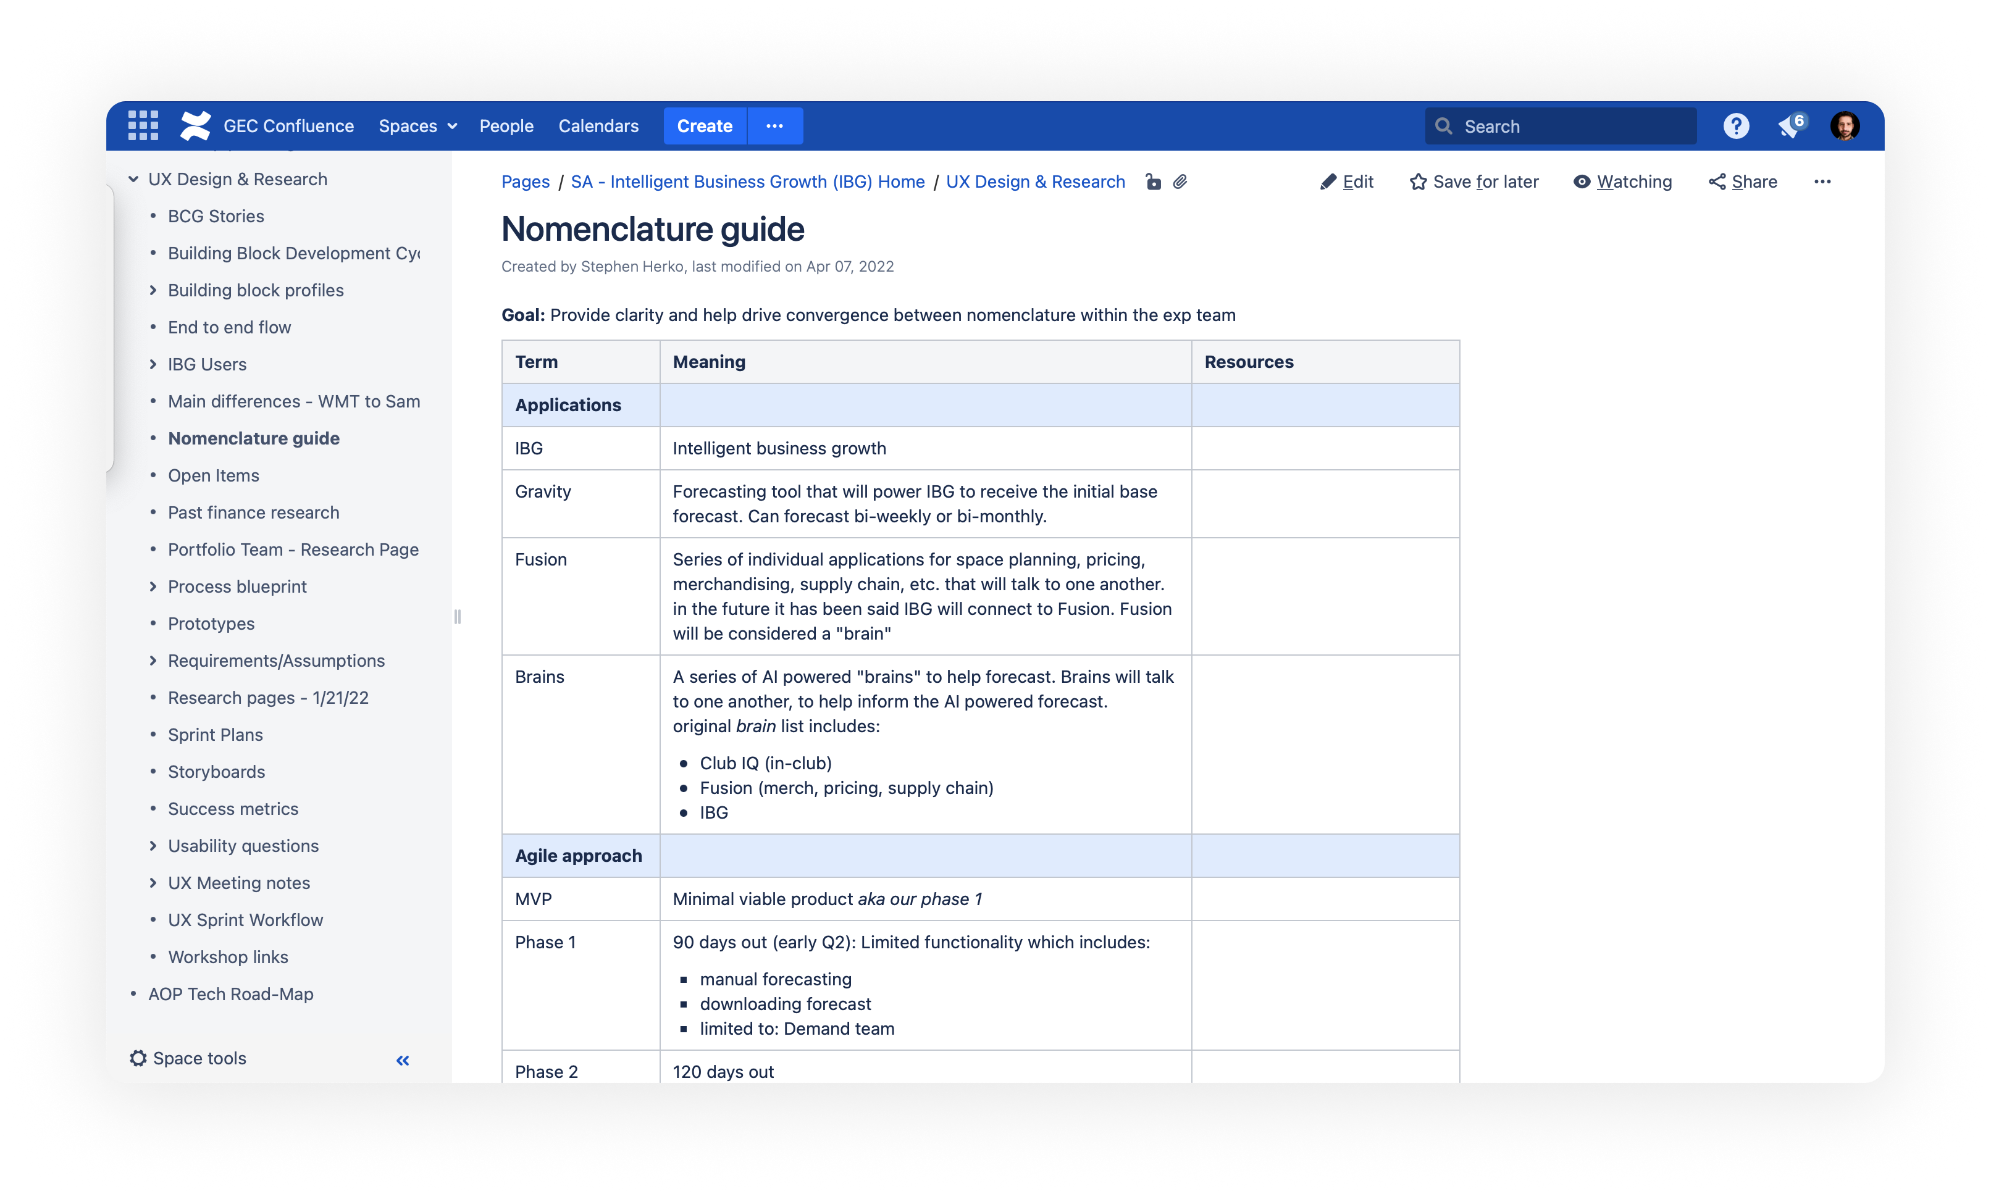Expand Requirements/Assumptions tree node
This screenshot has width=1991, height=1194.
[153, 661]
